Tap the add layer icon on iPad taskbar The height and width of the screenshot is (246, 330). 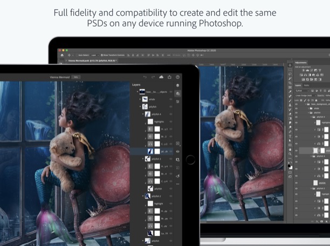coord(178,143)
